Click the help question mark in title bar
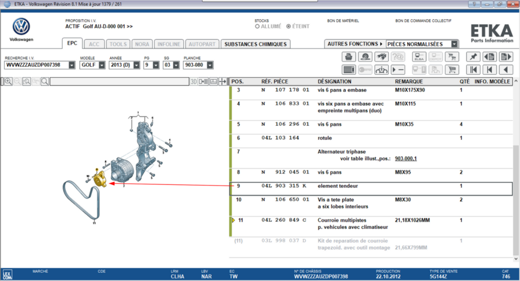The height and width of the screenshot is (281, 520). (474, 4)
